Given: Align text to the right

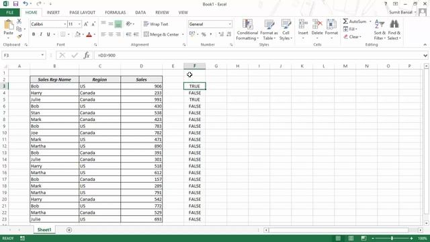Looking at the screenshot, I should (118, 34).
